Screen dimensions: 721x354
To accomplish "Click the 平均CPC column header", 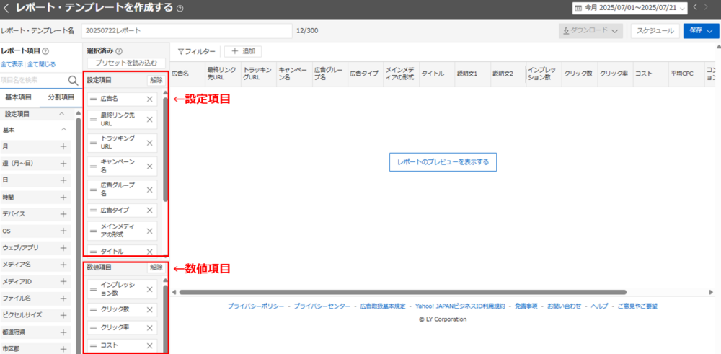I will point(685,74).
